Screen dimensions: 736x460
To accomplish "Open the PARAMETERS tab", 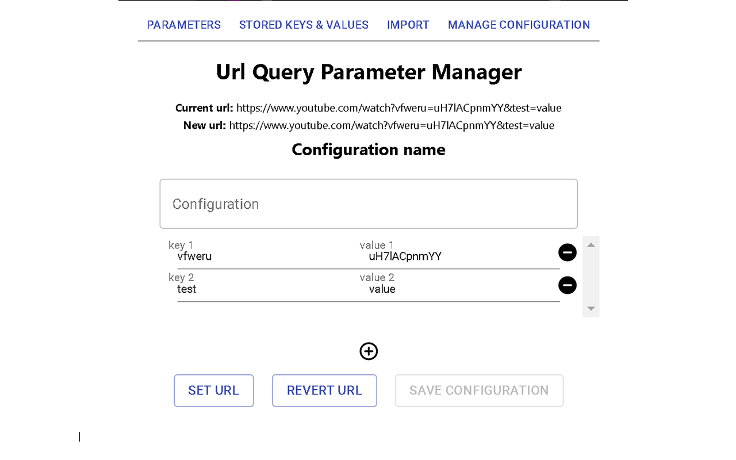I will (x=184, y=25).
